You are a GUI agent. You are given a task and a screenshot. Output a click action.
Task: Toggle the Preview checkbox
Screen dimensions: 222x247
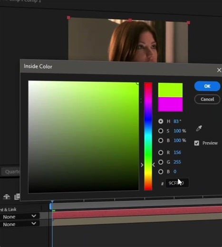tap(197, 143)
